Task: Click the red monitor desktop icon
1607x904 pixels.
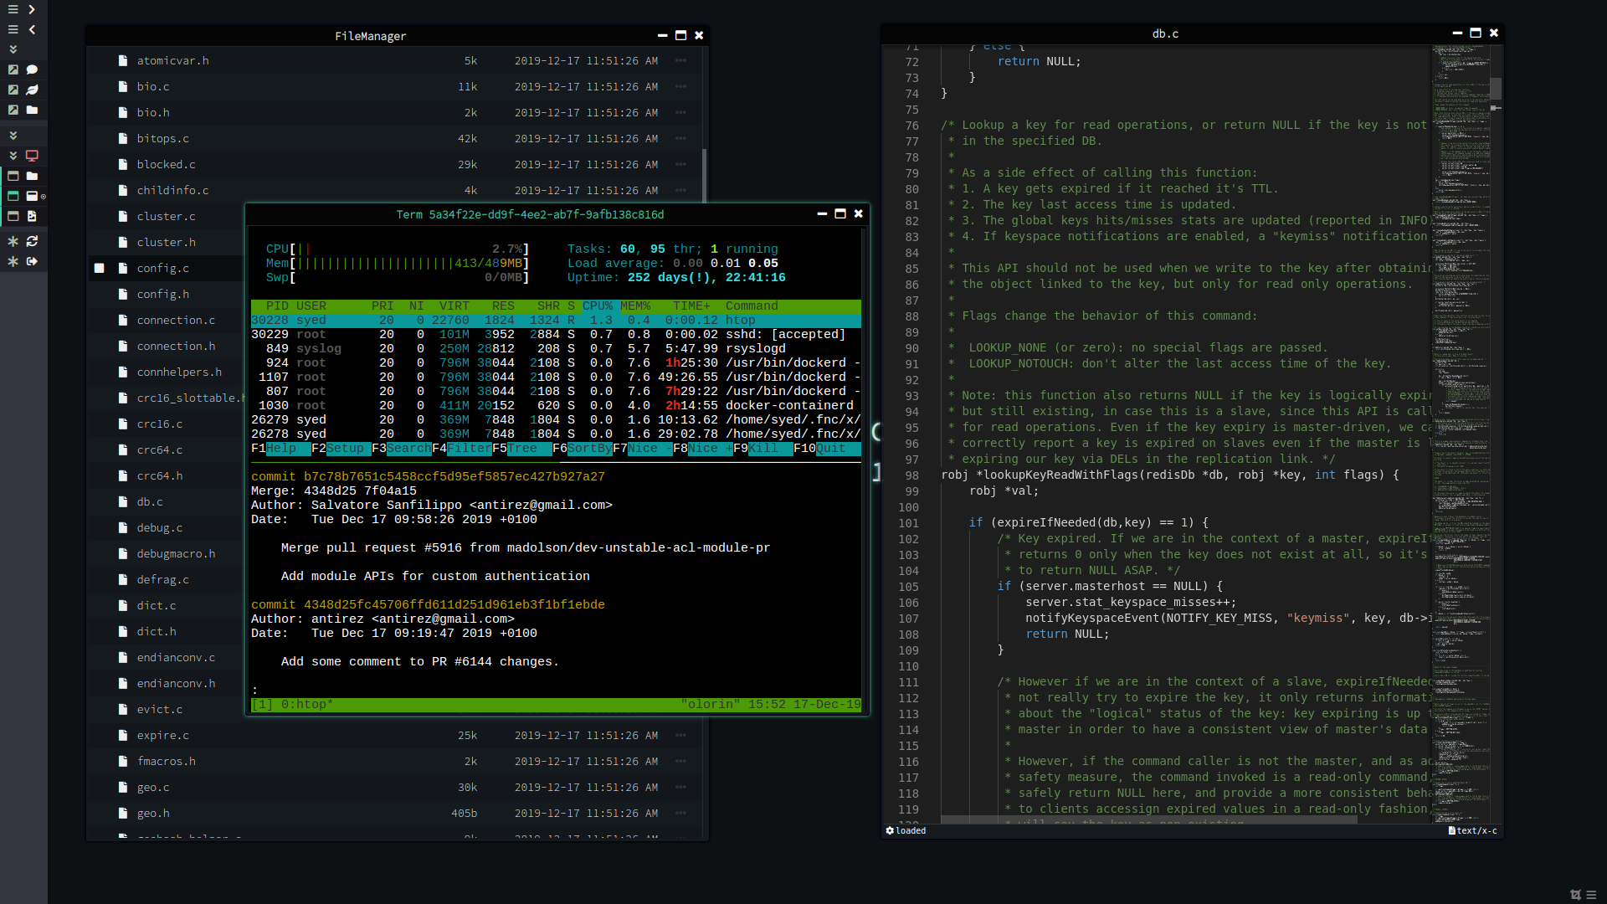Action: tap(32, 156)
